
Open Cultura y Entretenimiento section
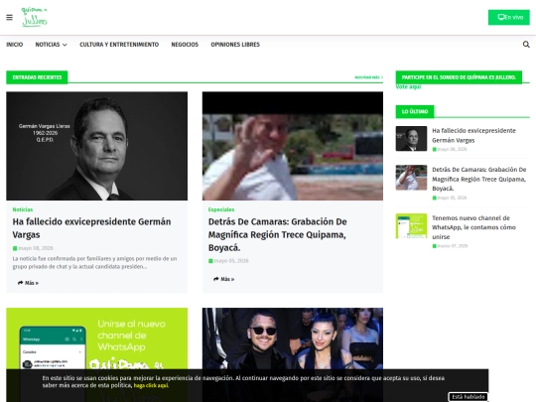pyautogui.click(x=119, y=45)
